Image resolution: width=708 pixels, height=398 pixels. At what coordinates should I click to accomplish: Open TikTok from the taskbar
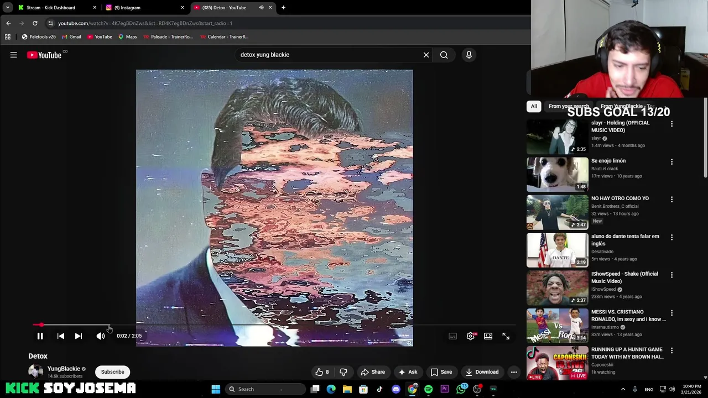click(379, 389)
